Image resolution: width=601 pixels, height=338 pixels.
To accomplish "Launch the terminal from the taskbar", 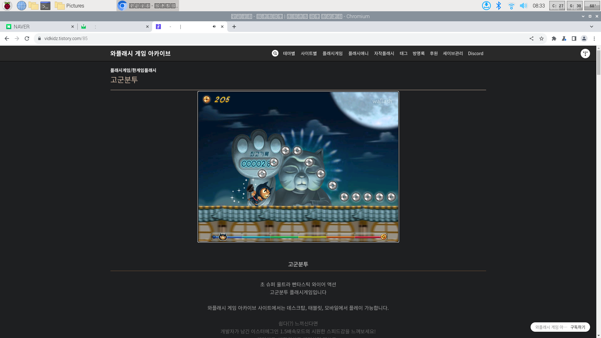I will 45,6.
